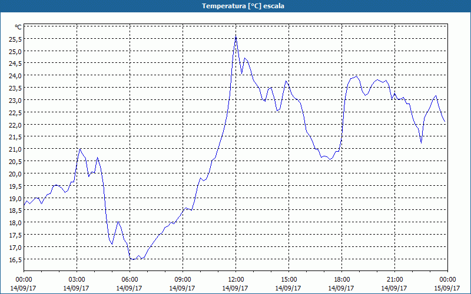Click the "00:00" time label dated 15/09/17
The height and width of the screenshot is (294, 471).
pos(447,280)
